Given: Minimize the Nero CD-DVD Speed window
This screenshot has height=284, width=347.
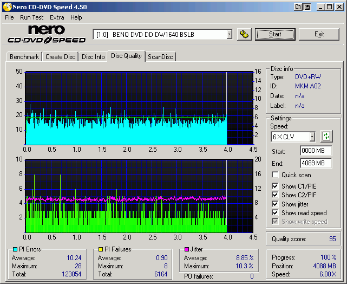Looking at the screenshot, I should coord(321,7).
